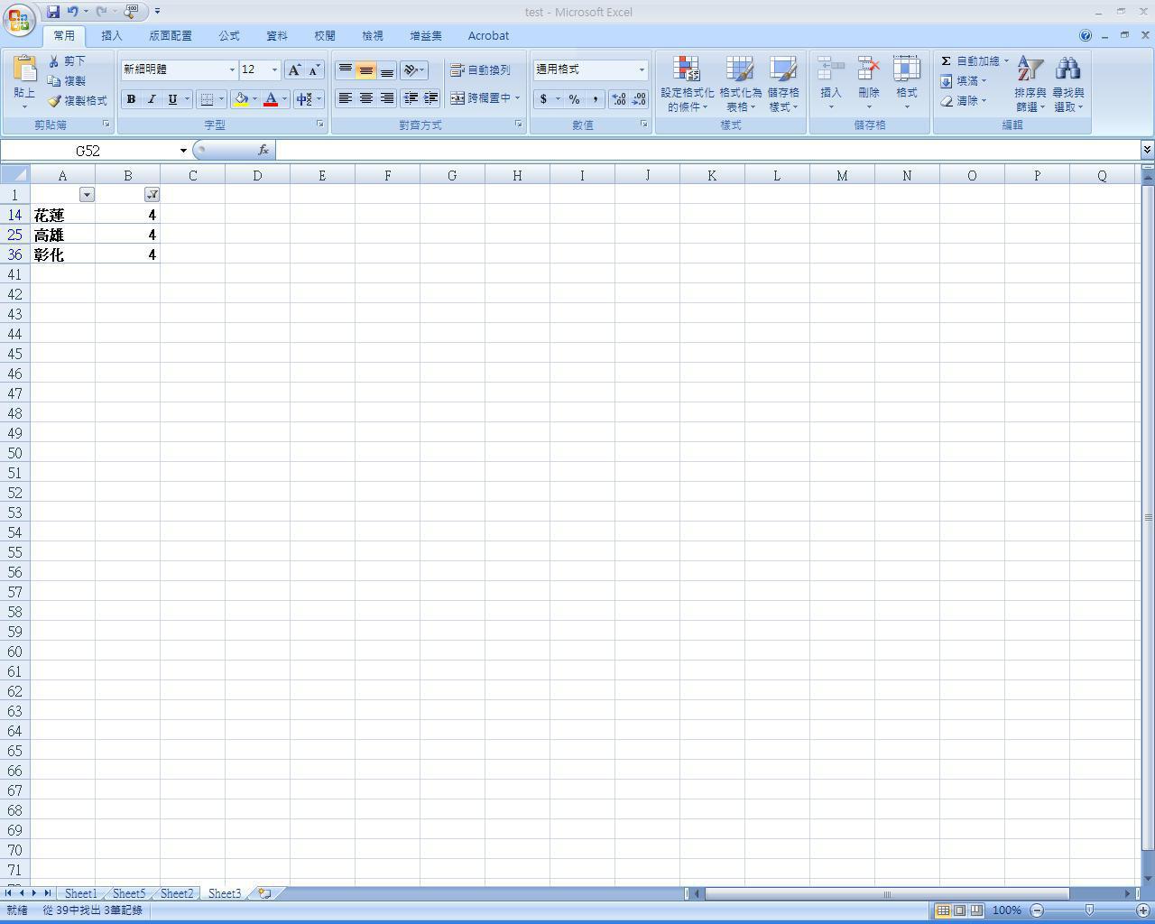Open the insert function fx dialog
The width and height of the screenshot is (1155, 924).
[x=263, y=151]
